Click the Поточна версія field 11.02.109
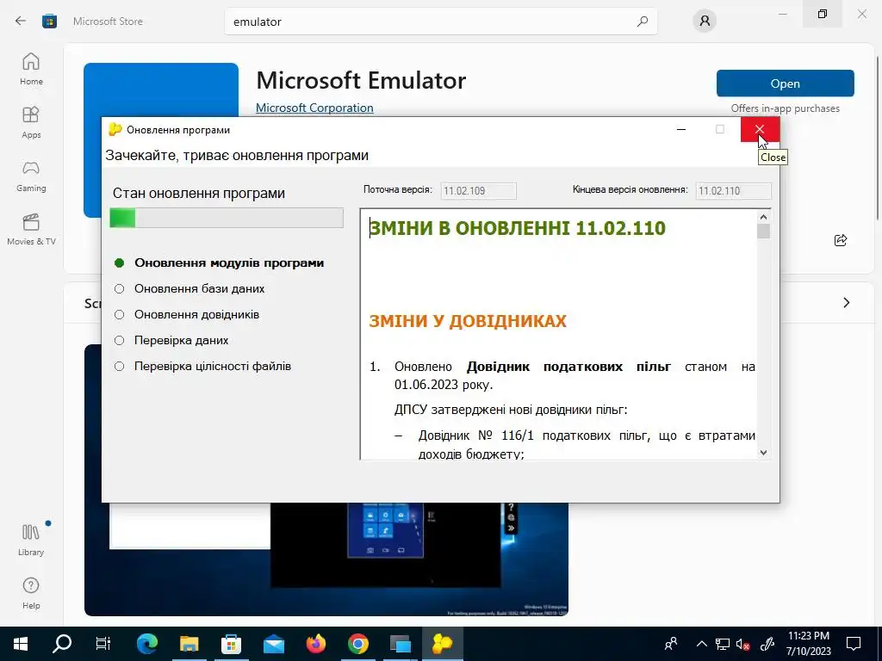The image size is (882, 661). (x=478, y=190)
